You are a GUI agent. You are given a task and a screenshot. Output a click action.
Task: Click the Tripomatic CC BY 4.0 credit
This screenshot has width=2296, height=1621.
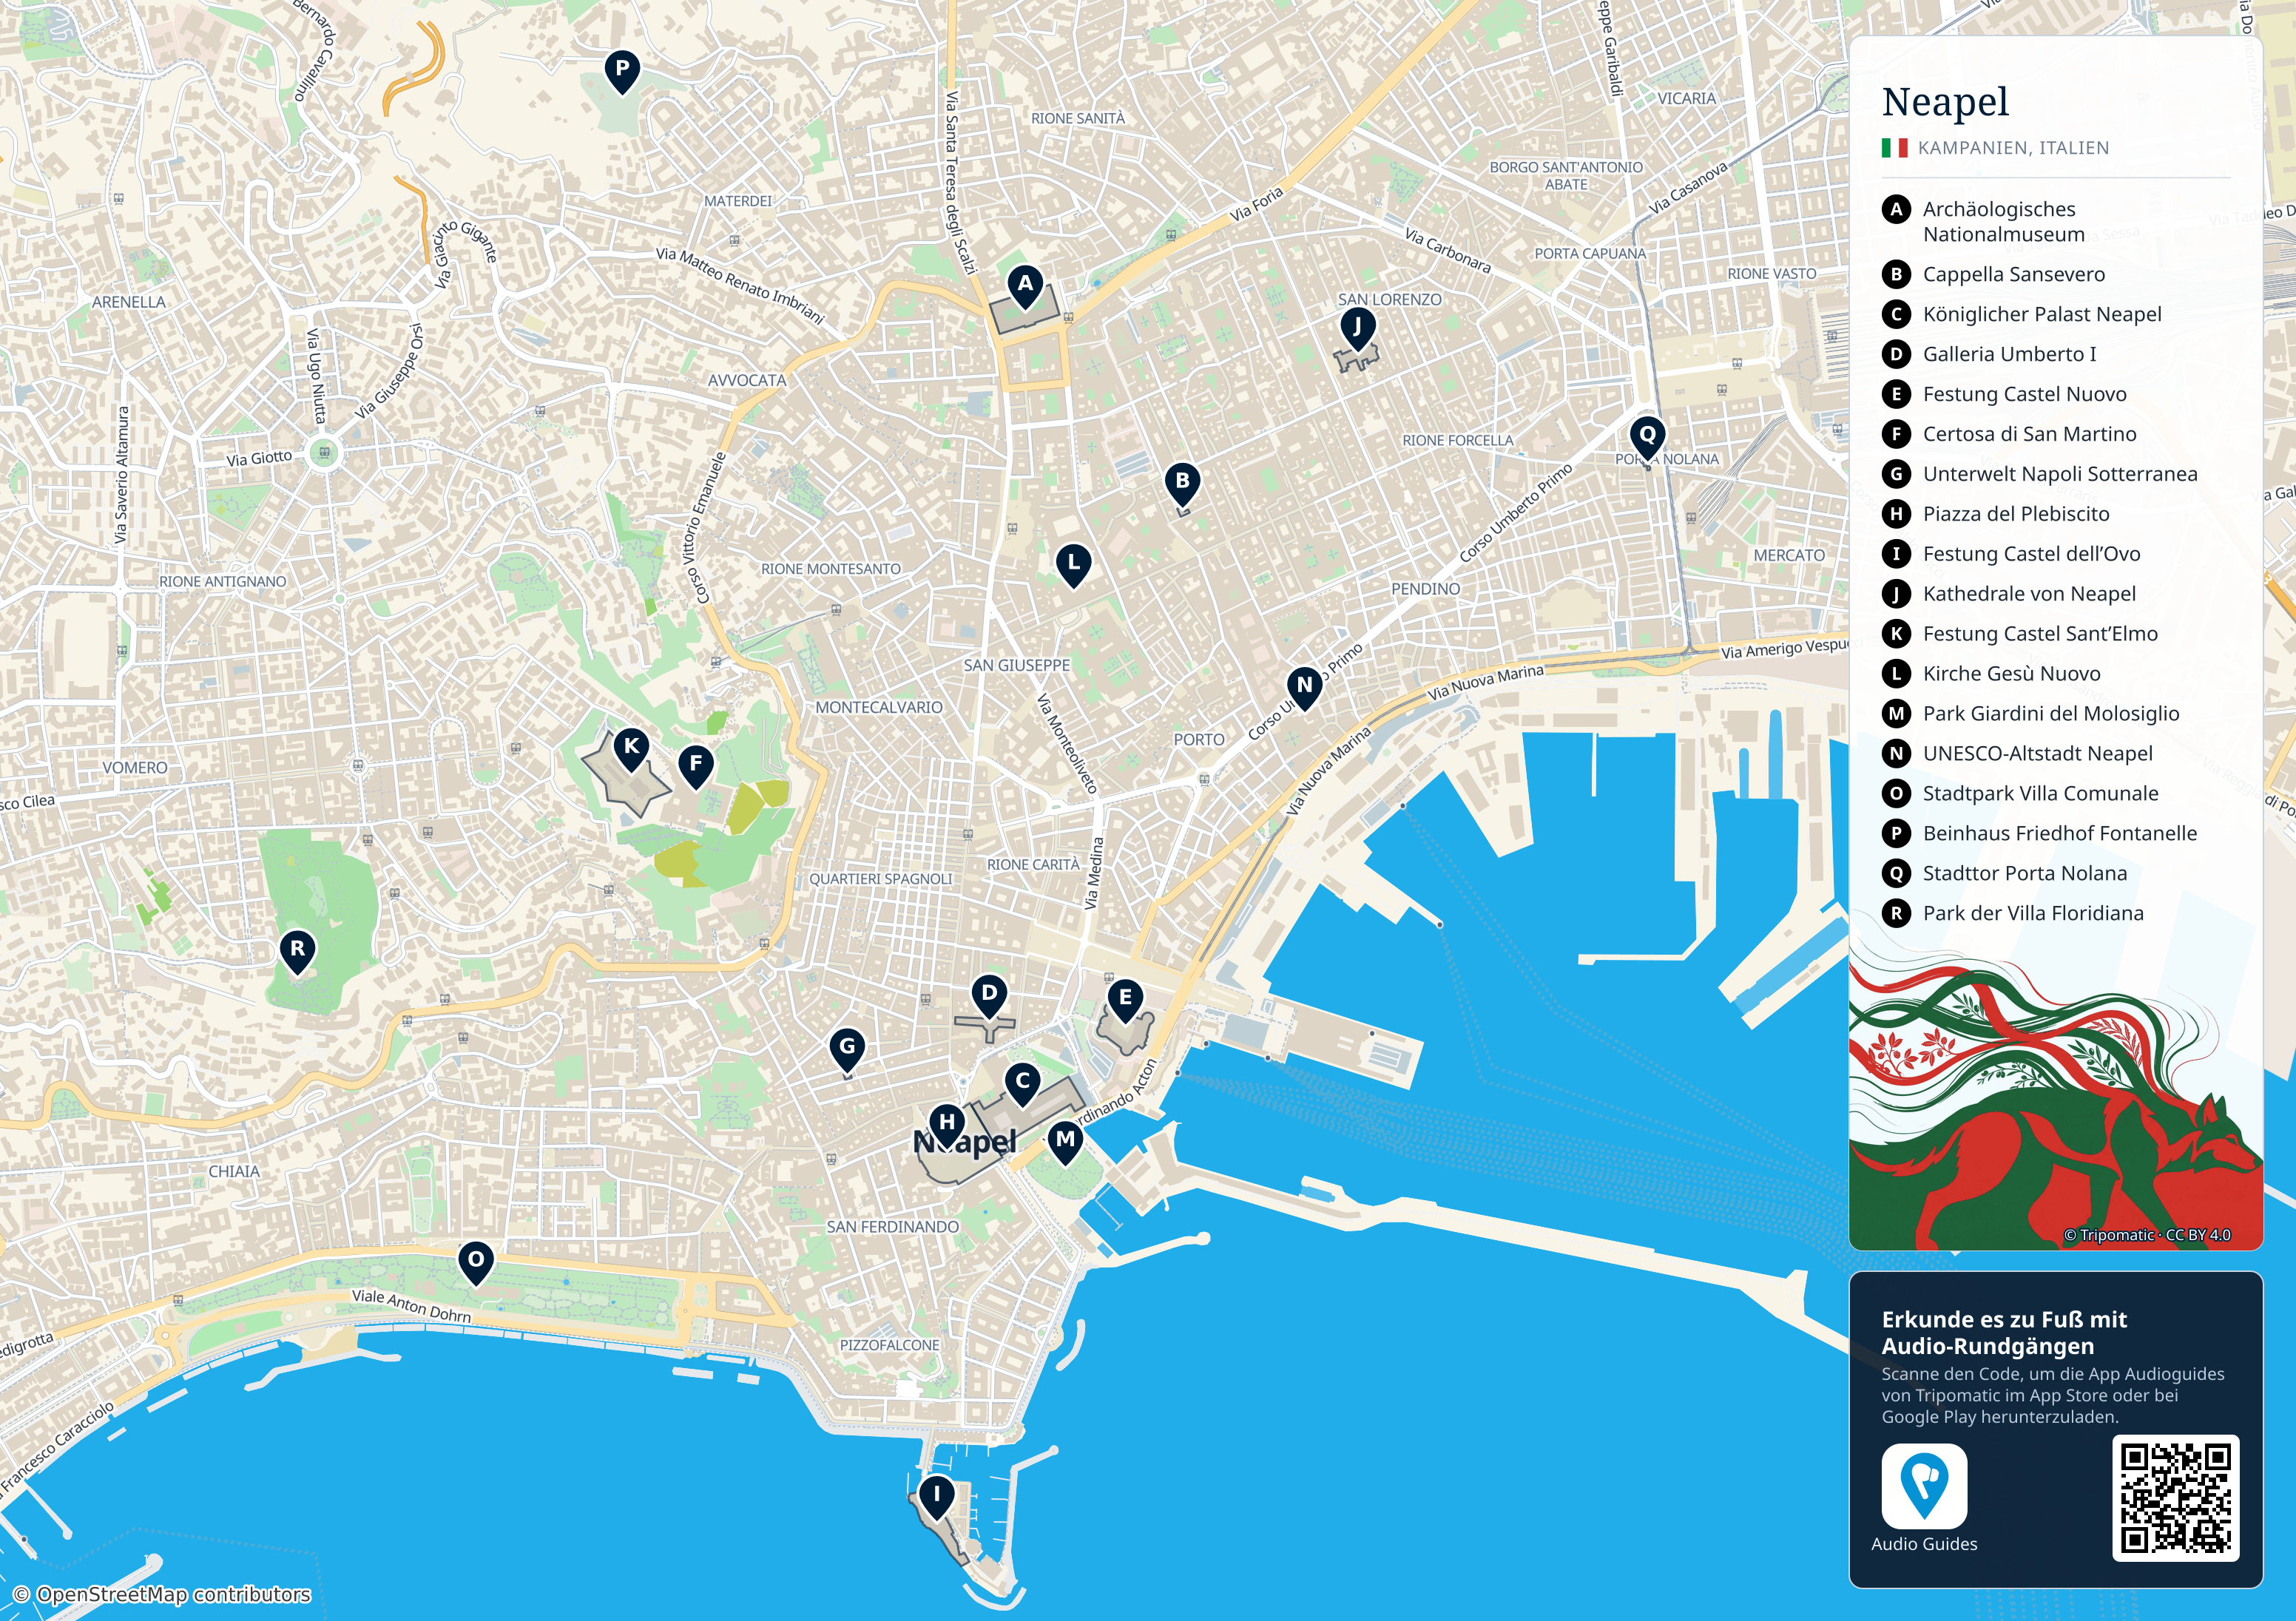coord(2147,1235)
